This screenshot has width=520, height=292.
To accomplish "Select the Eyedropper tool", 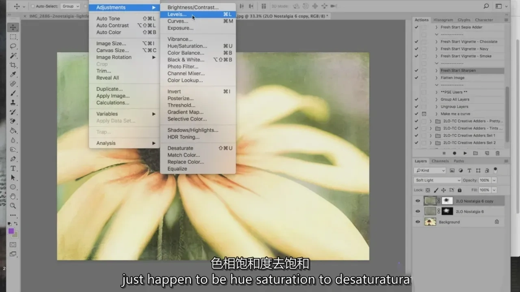I will pos(13,74).
